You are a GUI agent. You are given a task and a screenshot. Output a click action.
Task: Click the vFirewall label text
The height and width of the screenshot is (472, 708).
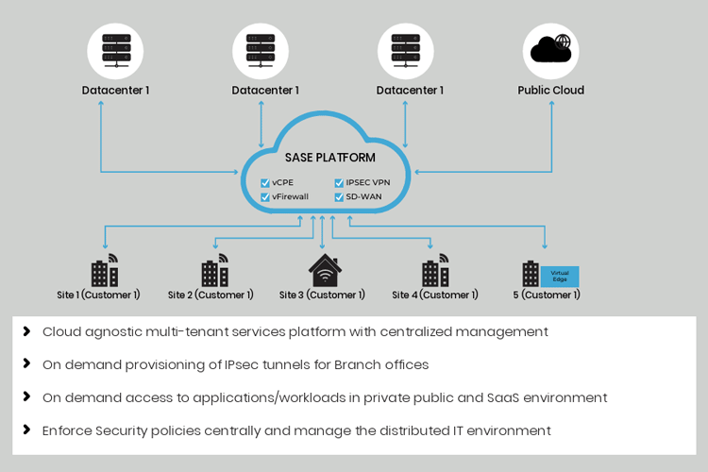pos(291,197)
